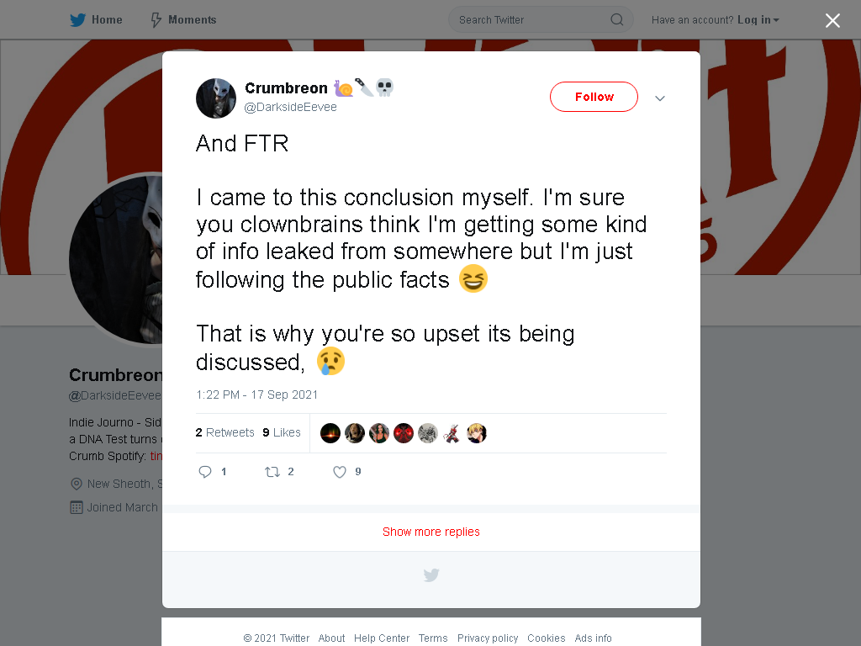Click the grey Twitter bird at bottom
Image resolution: width=861 pixels, height=646 pixels.
(431, 575)
